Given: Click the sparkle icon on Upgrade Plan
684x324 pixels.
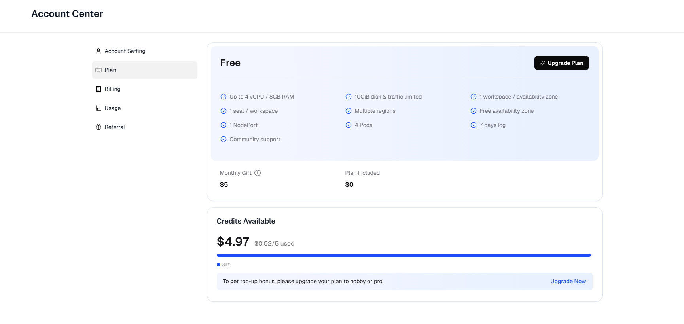Looking at the screenshot, I should click(542, 63).
